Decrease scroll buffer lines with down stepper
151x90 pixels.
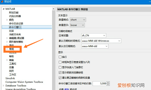[108, 84]
